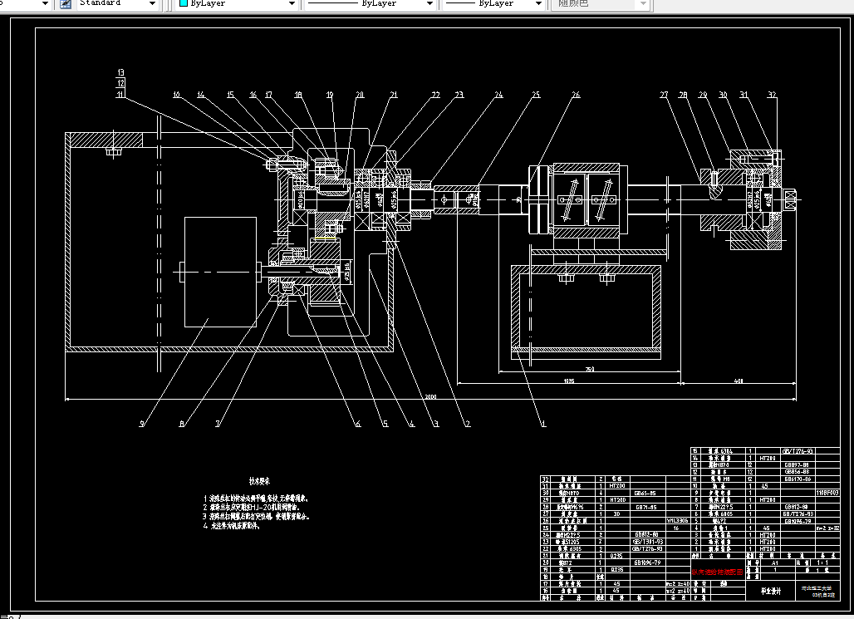Click the bottom balloon number 9
This screenshot has width=854, height=619.
(141, 424)
